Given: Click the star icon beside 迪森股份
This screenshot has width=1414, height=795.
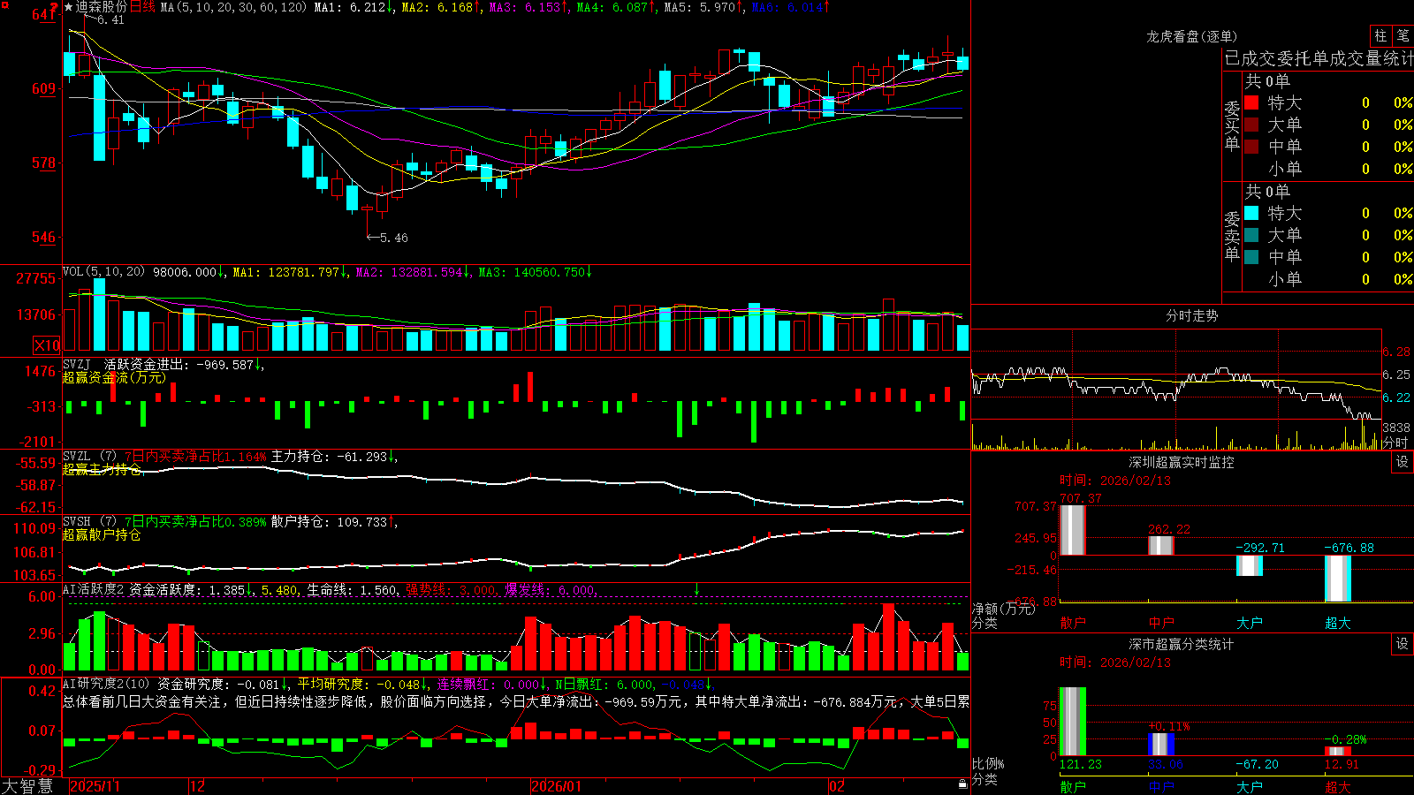Looking at the screenshot, I should (x=69, y=7).
